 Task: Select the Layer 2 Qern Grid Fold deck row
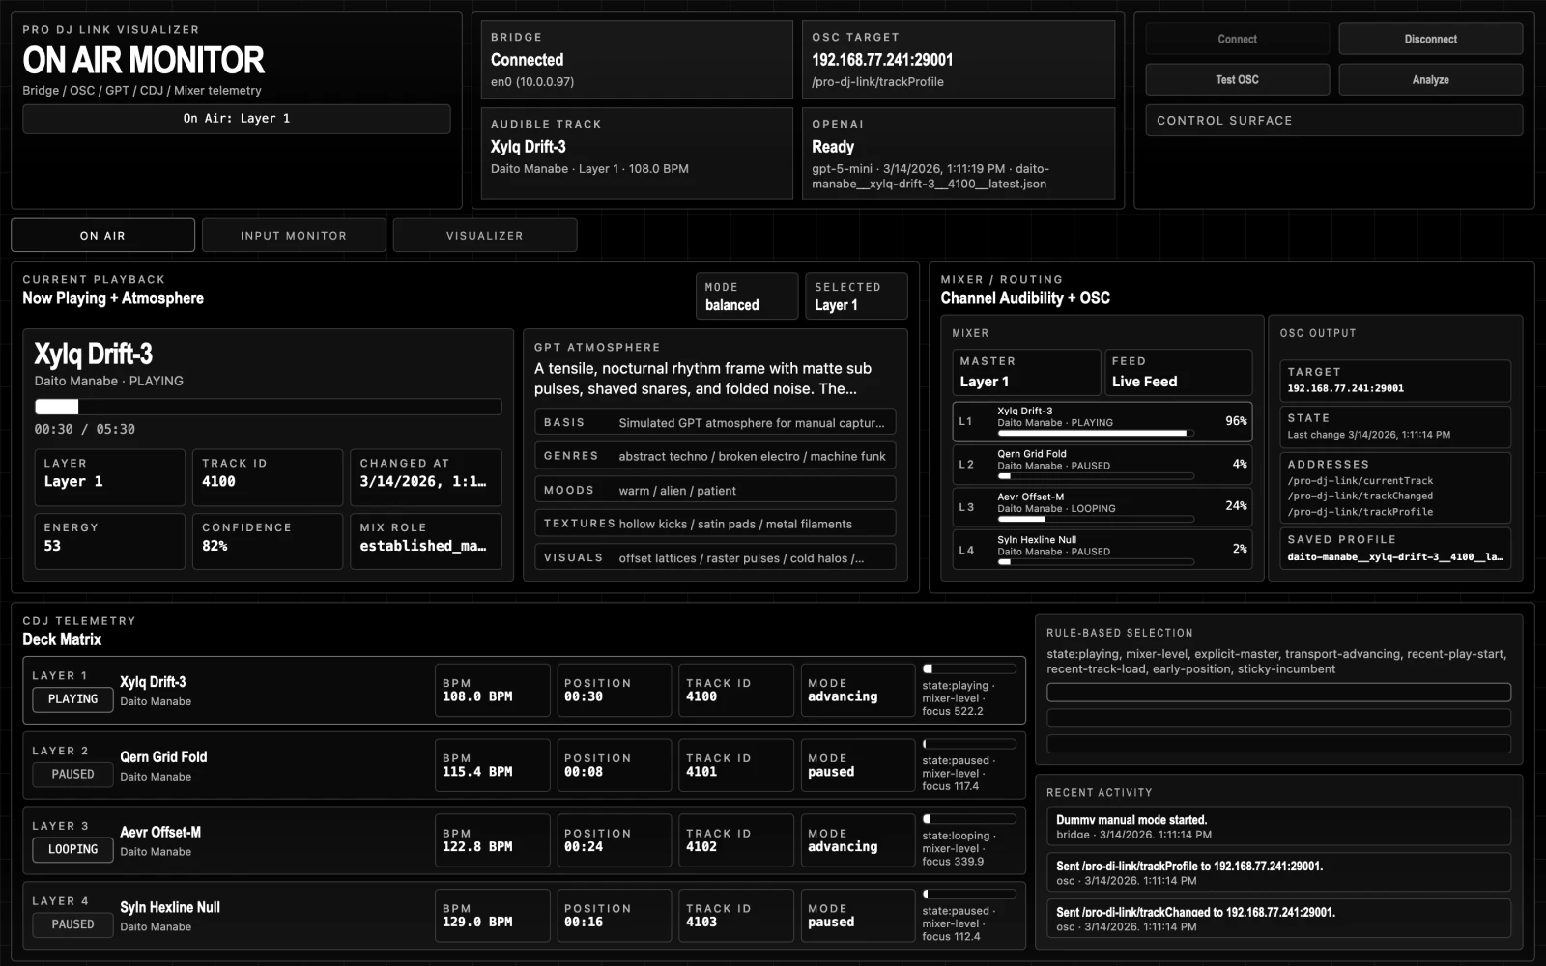pos(522,765)
